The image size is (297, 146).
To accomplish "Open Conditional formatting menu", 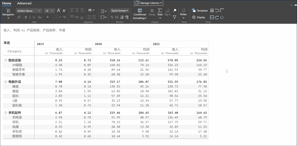I will tap(140, 14).
